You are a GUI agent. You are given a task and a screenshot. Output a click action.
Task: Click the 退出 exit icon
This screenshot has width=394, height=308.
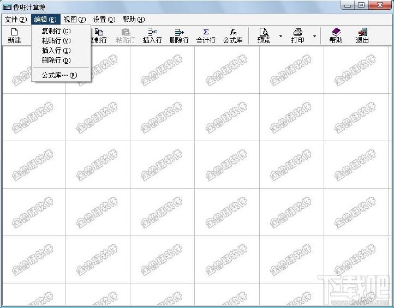[362, 32]
